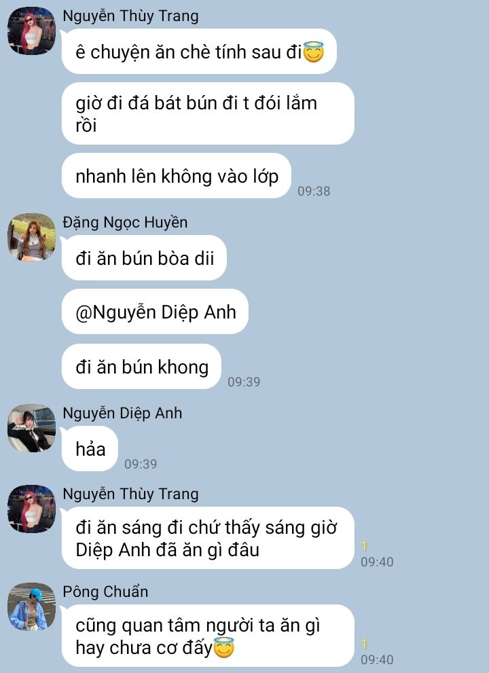
Task: Tap Đặng Ngọc Huyền's profile picture
Action: click(31, 238)
